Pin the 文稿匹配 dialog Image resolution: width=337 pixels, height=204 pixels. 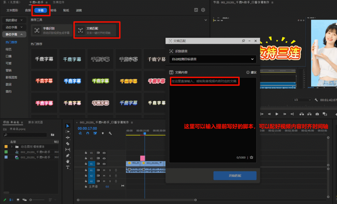[243, 40]
